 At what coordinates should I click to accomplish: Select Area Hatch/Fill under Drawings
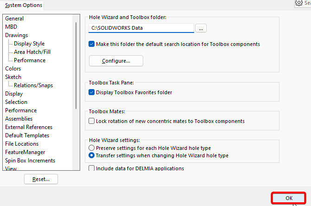(32, 52)
